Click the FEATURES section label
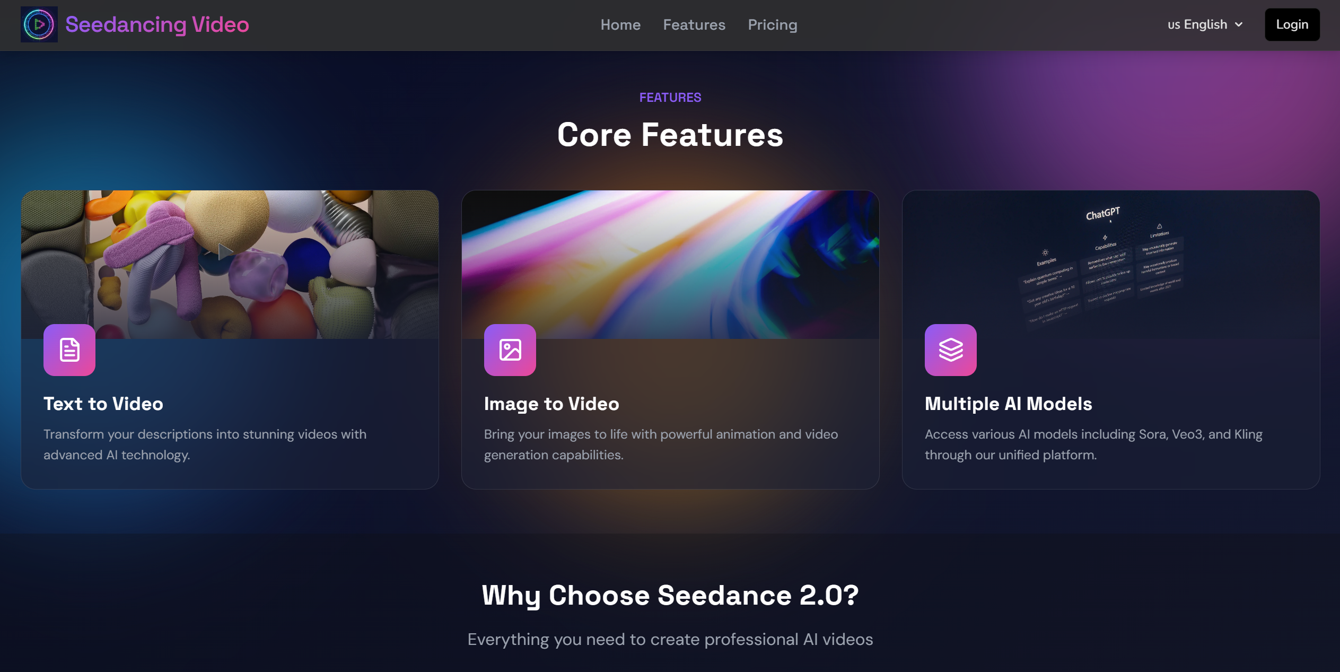The height and width of the screenshot is (672, 1340). 670,97
